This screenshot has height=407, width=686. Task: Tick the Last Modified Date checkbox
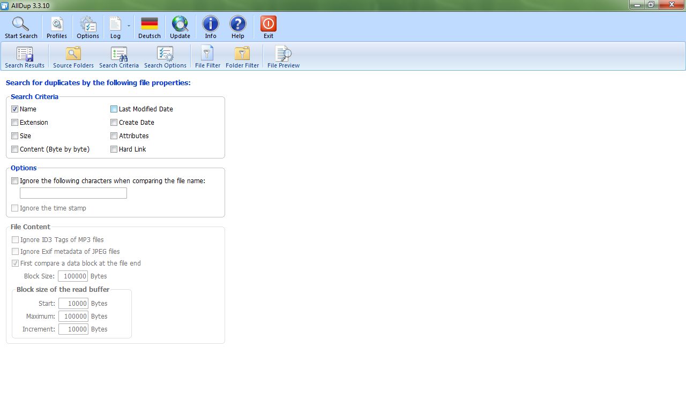(x=114, y=109)
